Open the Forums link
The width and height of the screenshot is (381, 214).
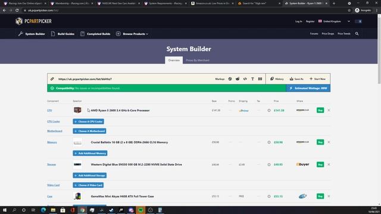(314, 34)
